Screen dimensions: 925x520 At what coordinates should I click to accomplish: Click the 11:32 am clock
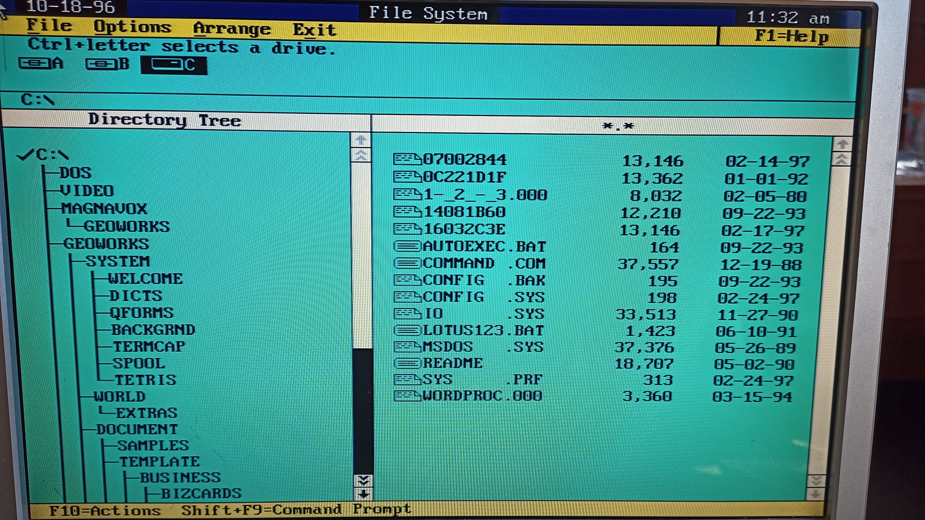pyautogui.click(x=788, y=18)
